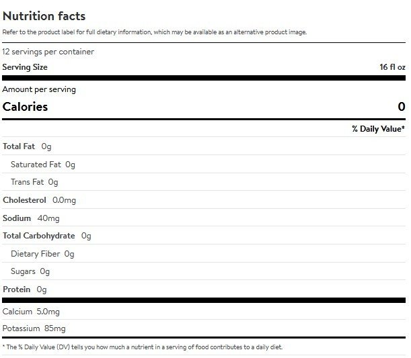This screenshot has height=358, width=411.
Task: Click the Calories heading
Action: (x=25, y=107)
